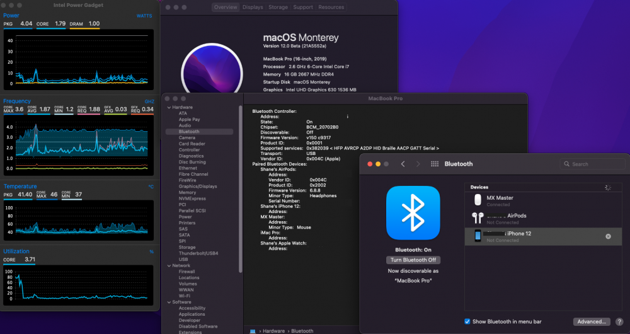Select Accessibility under Software
This screenshot has height=334, width=630.
[x=192, y=308]
